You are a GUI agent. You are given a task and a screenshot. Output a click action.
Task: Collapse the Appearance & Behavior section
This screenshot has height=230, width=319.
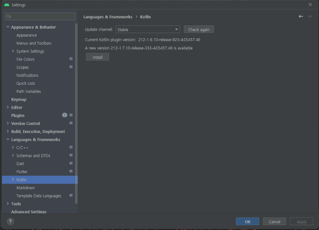click(x=8, y=27)
